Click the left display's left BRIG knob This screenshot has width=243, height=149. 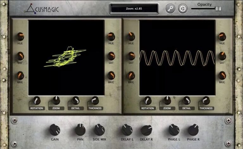click(20, 75)
